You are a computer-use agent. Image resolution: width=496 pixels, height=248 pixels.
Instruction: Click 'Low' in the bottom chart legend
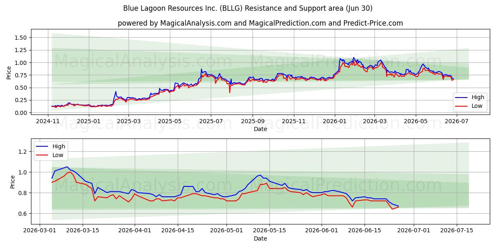pos(58,155)
